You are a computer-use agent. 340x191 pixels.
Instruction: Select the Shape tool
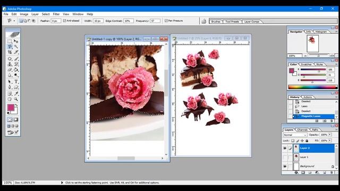tap(16, 87)
